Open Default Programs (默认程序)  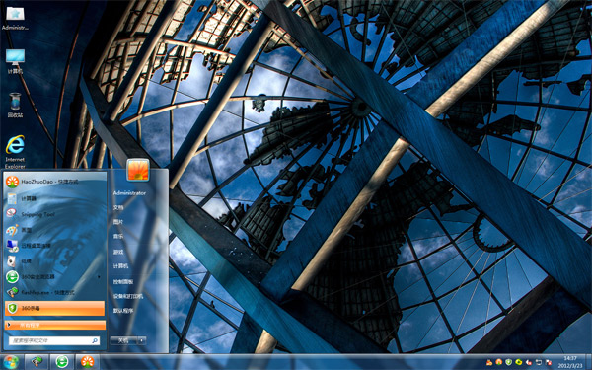click(123, 311)
